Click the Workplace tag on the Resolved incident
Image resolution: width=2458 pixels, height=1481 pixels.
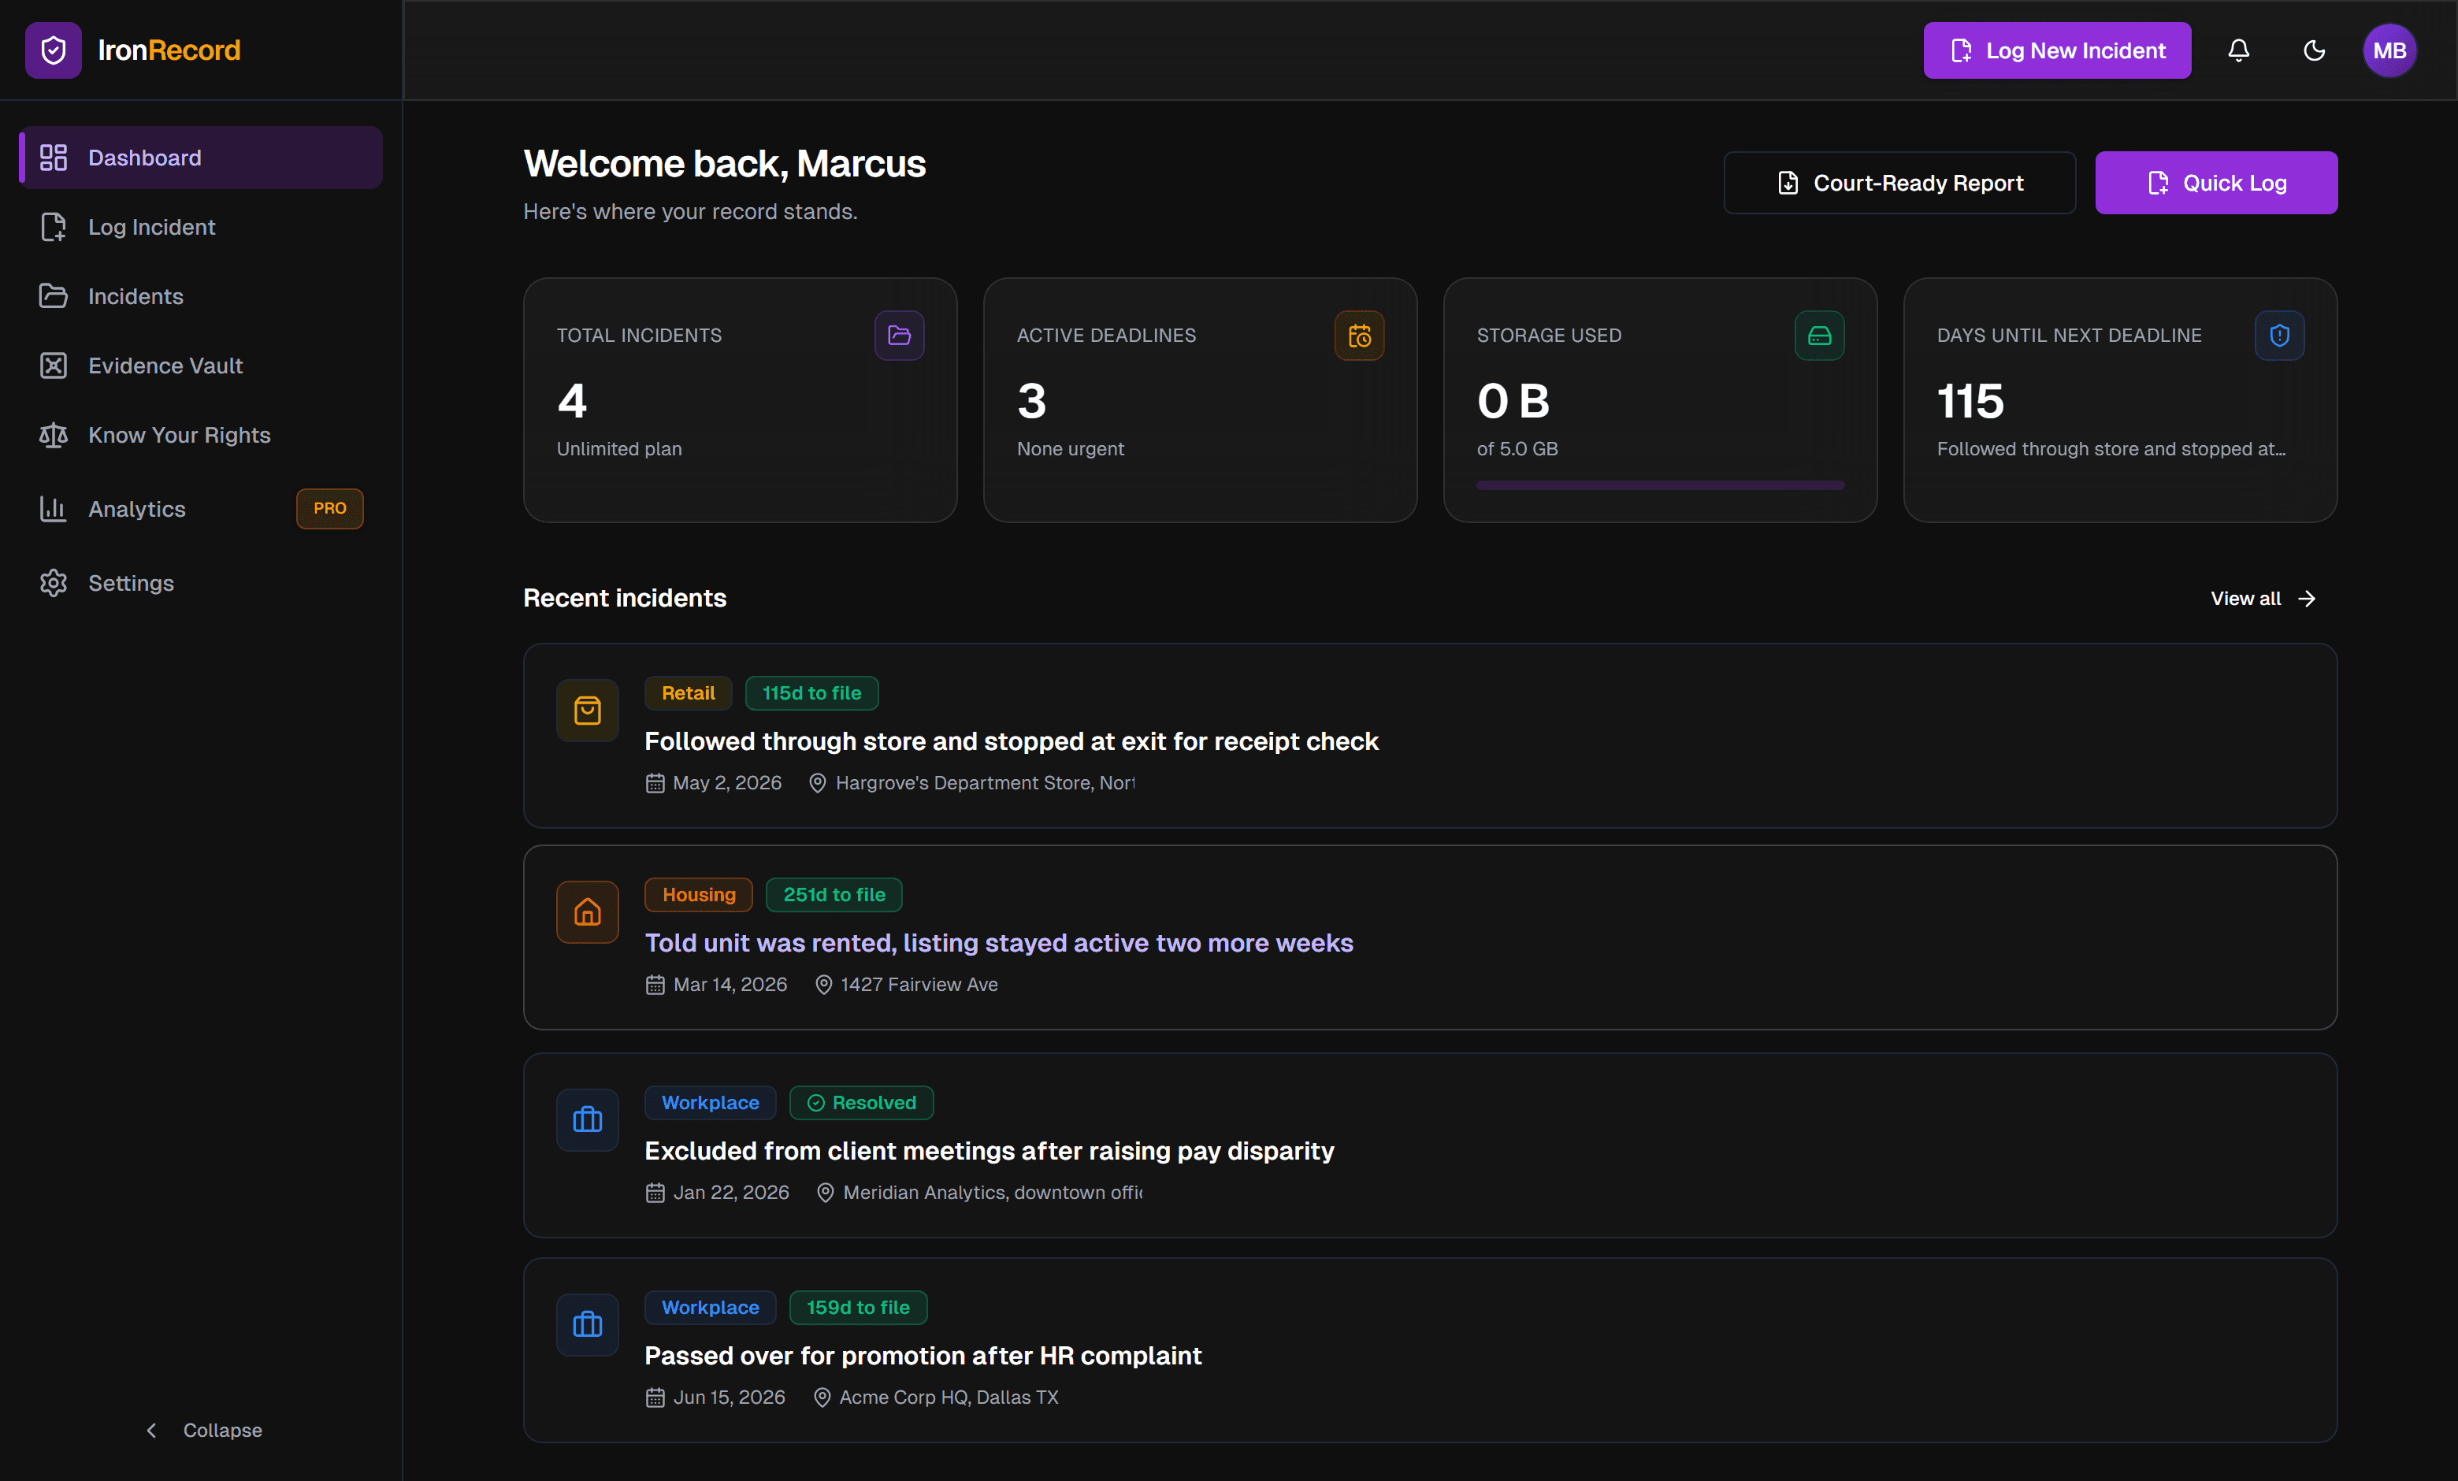coord(711,1103)
